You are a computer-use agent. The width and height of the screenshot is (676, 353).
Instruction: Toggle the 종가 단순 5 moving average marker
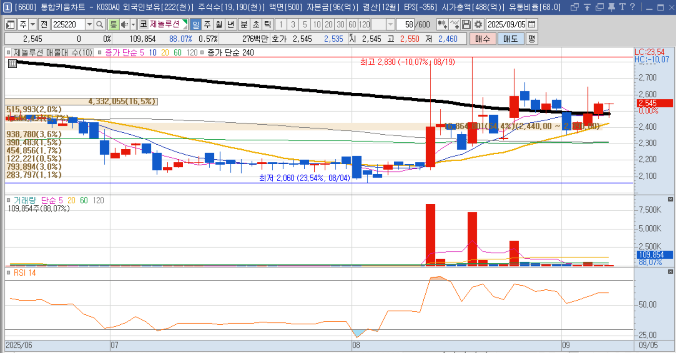(100, 52)
